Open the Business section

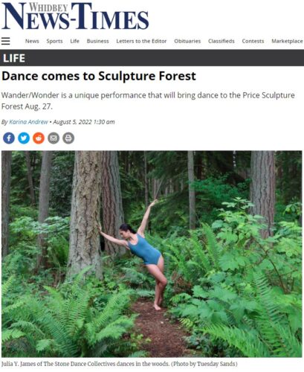coord(98,41)
